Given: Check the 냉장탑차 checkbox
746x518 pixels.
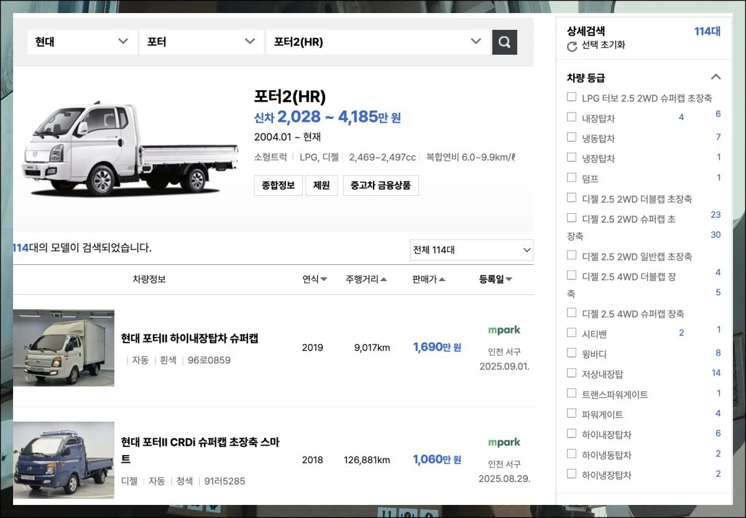Looking at the screenshot, I should click(x=571, y=157).
